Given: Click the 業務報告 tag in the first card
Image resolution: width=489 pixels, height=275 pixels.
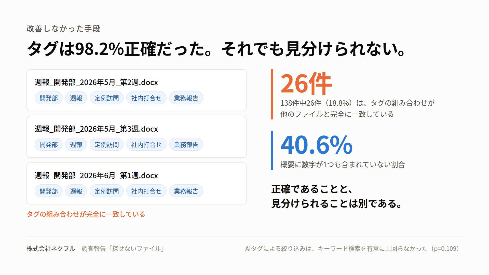Looking at the screenshot, I should click(186, 98).
